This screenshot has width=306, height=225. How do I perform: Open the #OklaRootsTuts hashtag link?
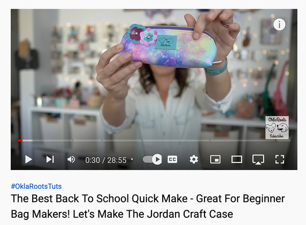36,186
